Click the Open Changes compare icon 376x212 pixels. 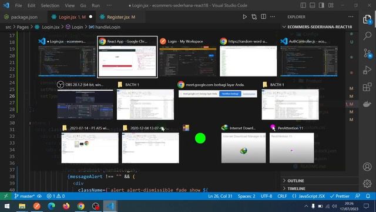254,17
